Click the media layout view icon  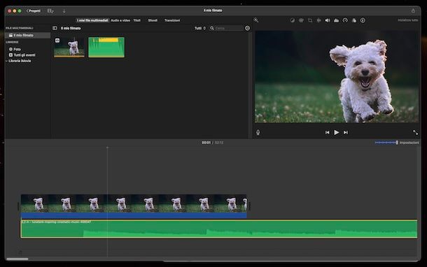tap(50, 11)
